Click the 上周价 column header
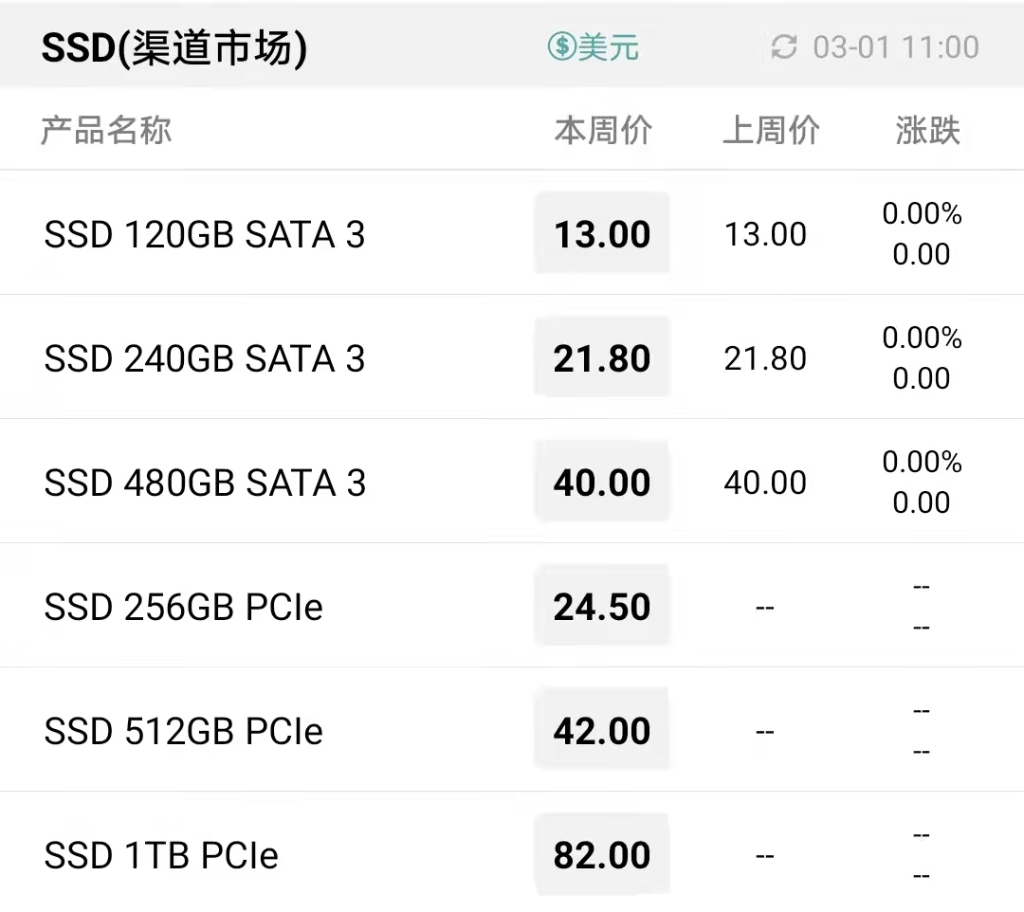 771,130
